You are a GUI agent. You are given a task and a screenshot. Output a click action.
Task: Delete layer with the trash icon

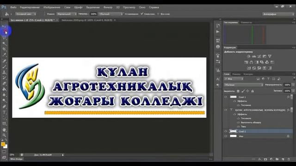click(289, 159)
